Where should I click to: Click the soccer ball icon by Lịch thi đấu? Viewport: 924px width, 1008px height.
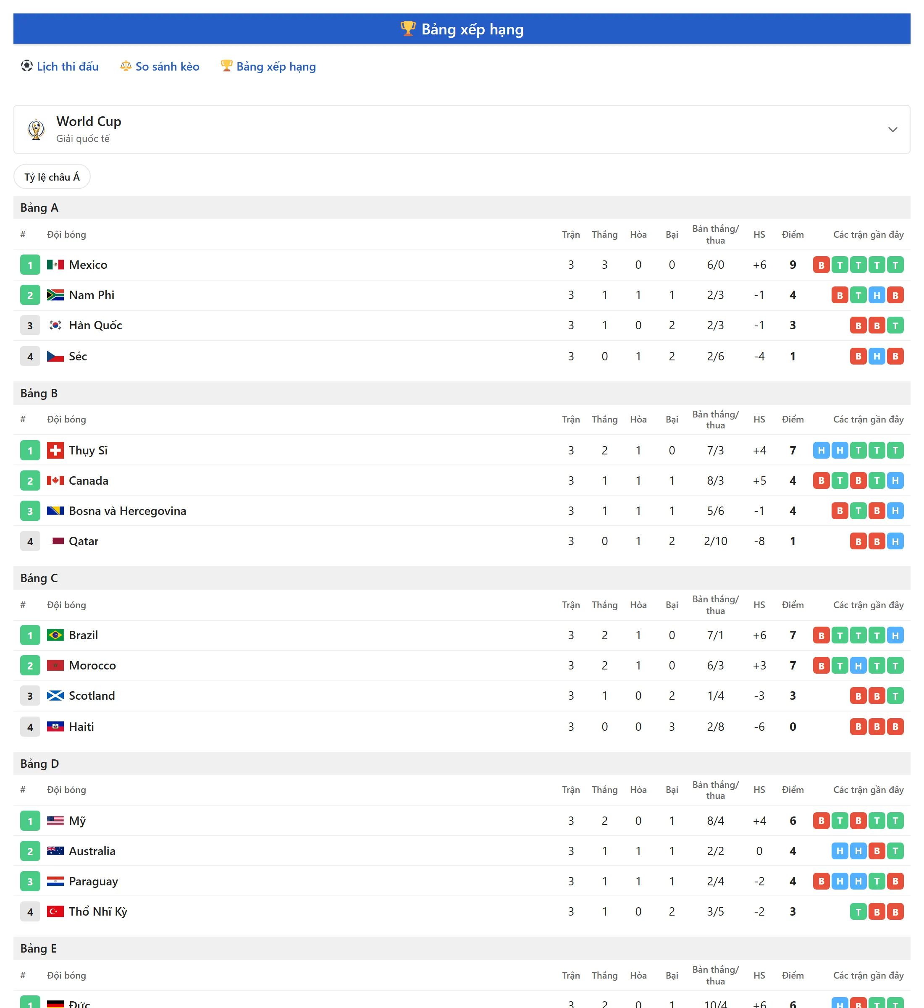click(26, 66)
